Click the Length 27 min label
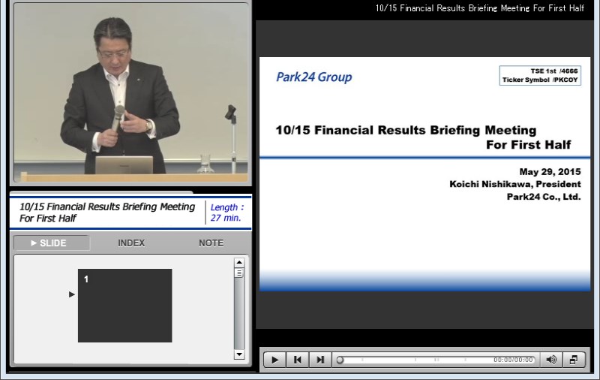Screen dimensions: 600x380 click(226, 213)
